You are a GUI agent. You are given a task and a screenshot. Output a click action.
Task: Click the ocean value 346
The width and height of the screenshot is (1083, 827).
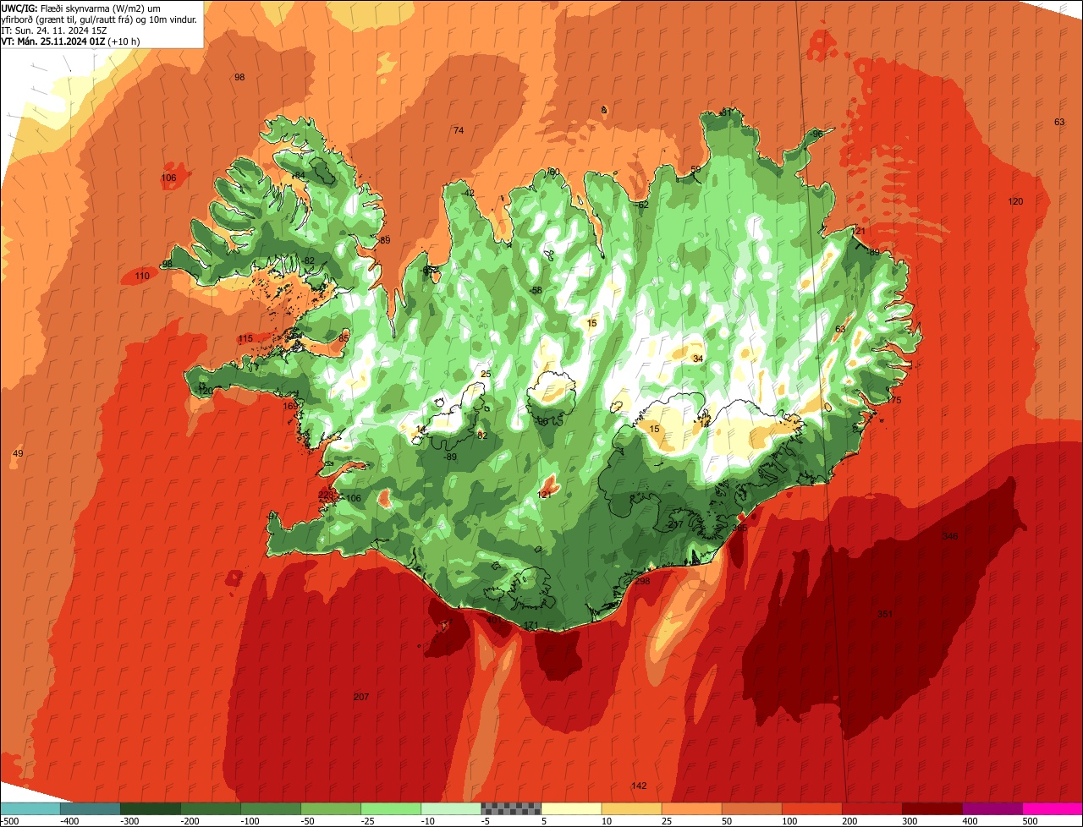click(x=950, y=536)
